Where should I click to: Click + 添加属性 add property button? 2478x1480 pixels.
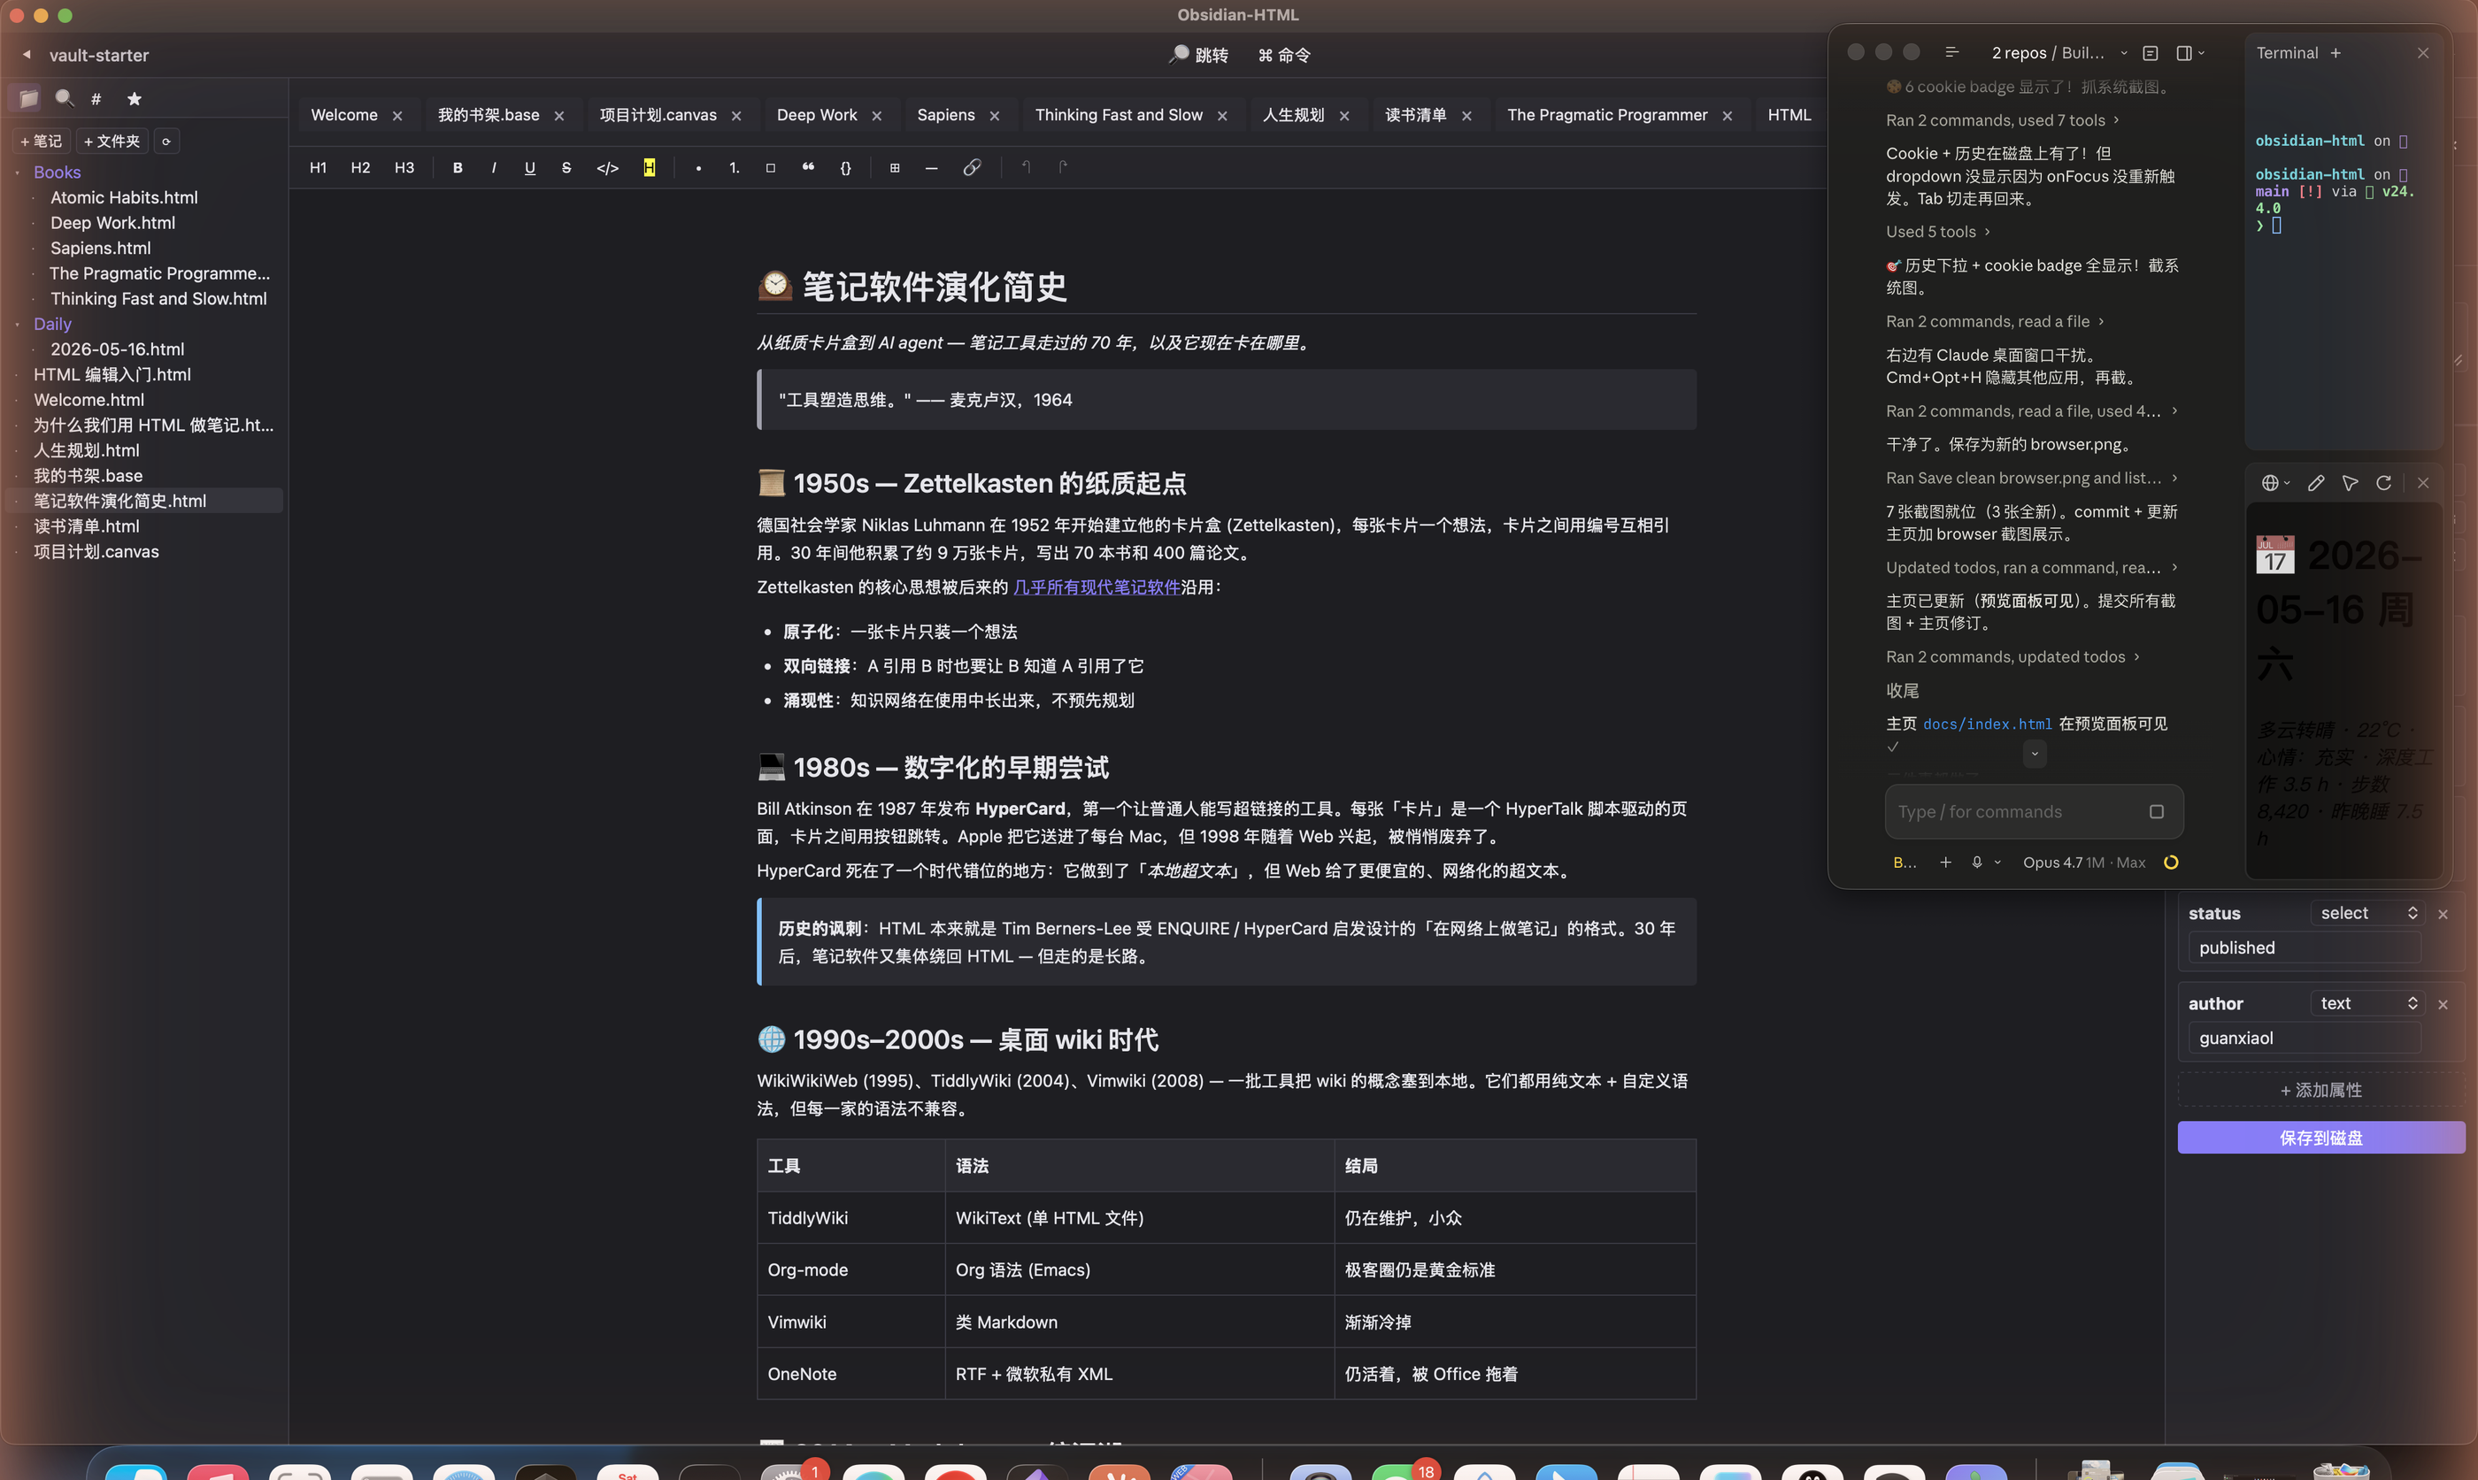pyautogui.click(x=2321, y=1090)
